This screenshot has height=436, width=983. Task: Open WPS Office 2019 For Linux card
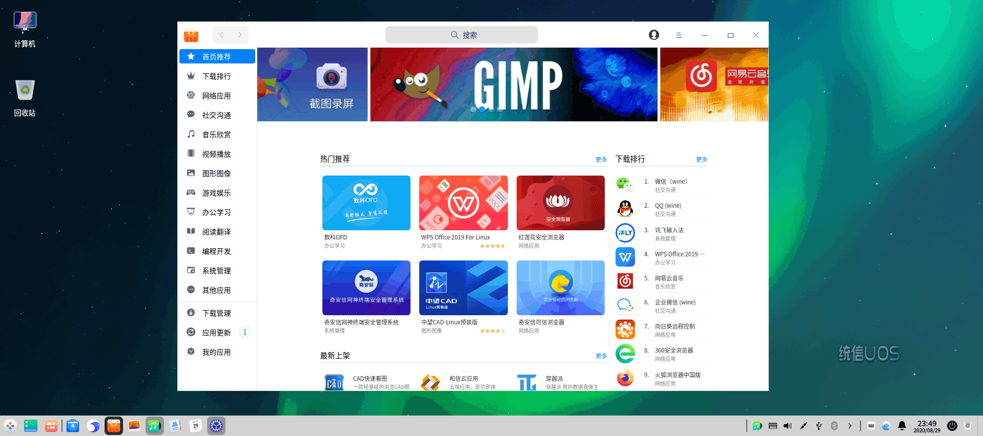[x=463, y=203]
